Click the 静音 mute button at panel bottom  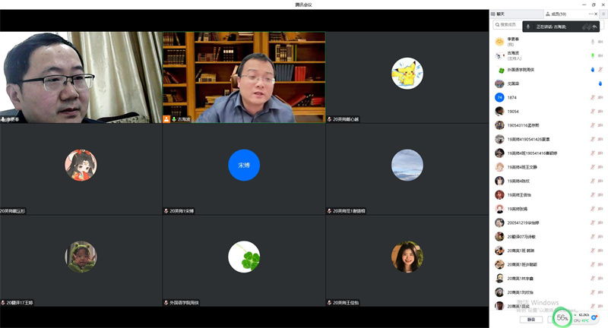pos(530,320)
